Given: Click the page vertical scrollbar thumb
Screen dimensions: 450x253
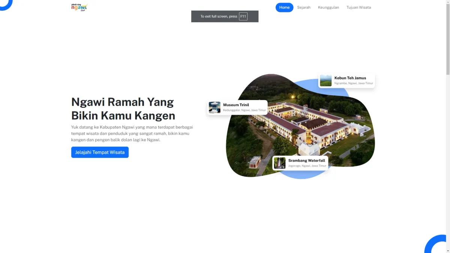Looking at the screenshot, I should [x=448, y=39].
